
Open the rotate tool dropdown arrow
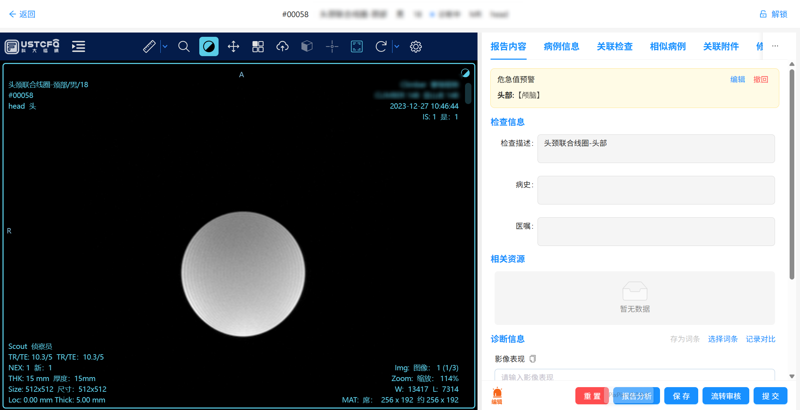(x=396, y=46)
